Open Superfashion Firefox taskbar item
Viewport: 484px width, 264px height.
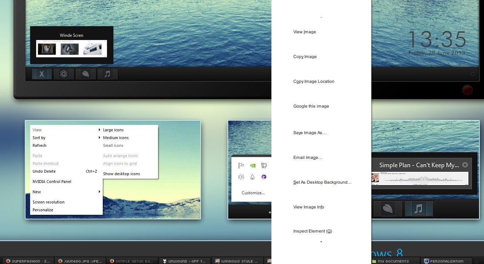point(28,261)
